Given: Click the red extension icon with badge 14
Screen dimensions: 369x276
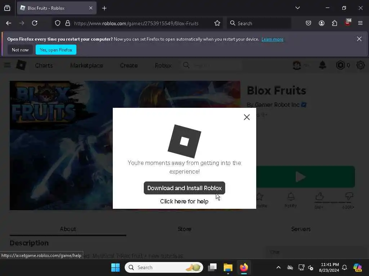Looking at the screenshot, I should [348, 23].
